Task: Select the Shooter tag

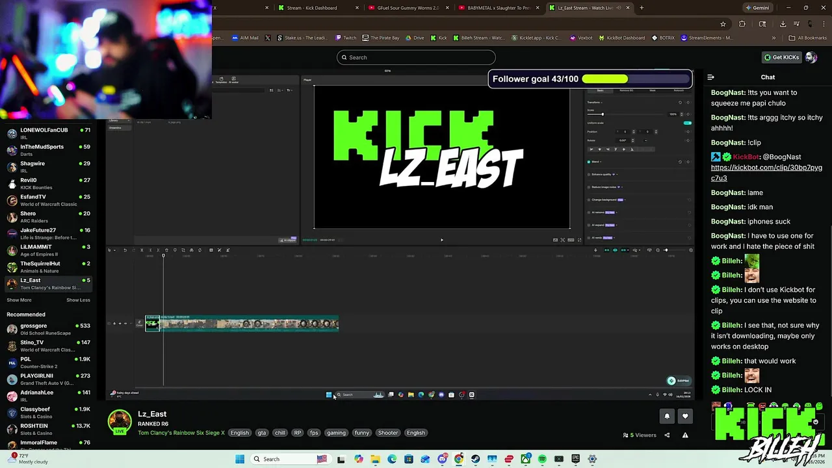Action: pos(388,433)
